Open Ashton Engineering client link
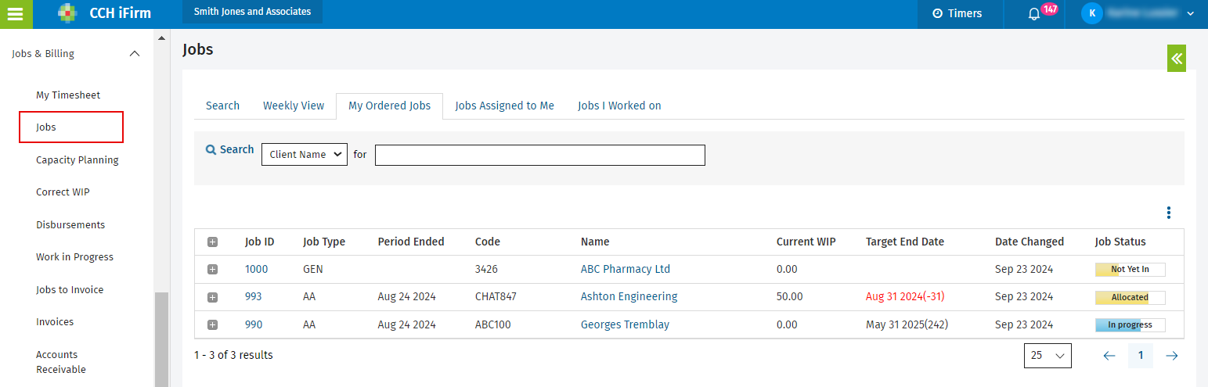1208x387 pixels. (629, 296)
